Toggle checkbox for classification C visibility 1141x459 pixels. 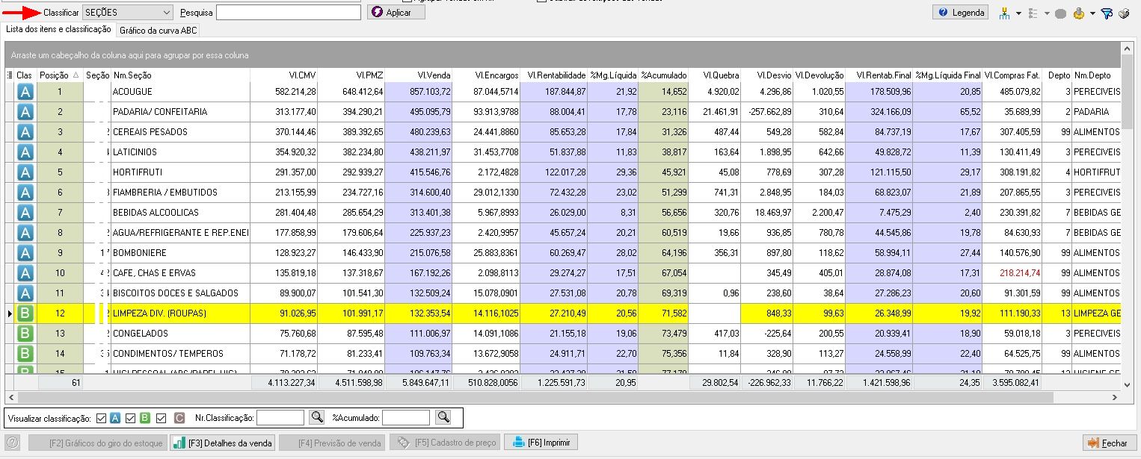[161, 418]
